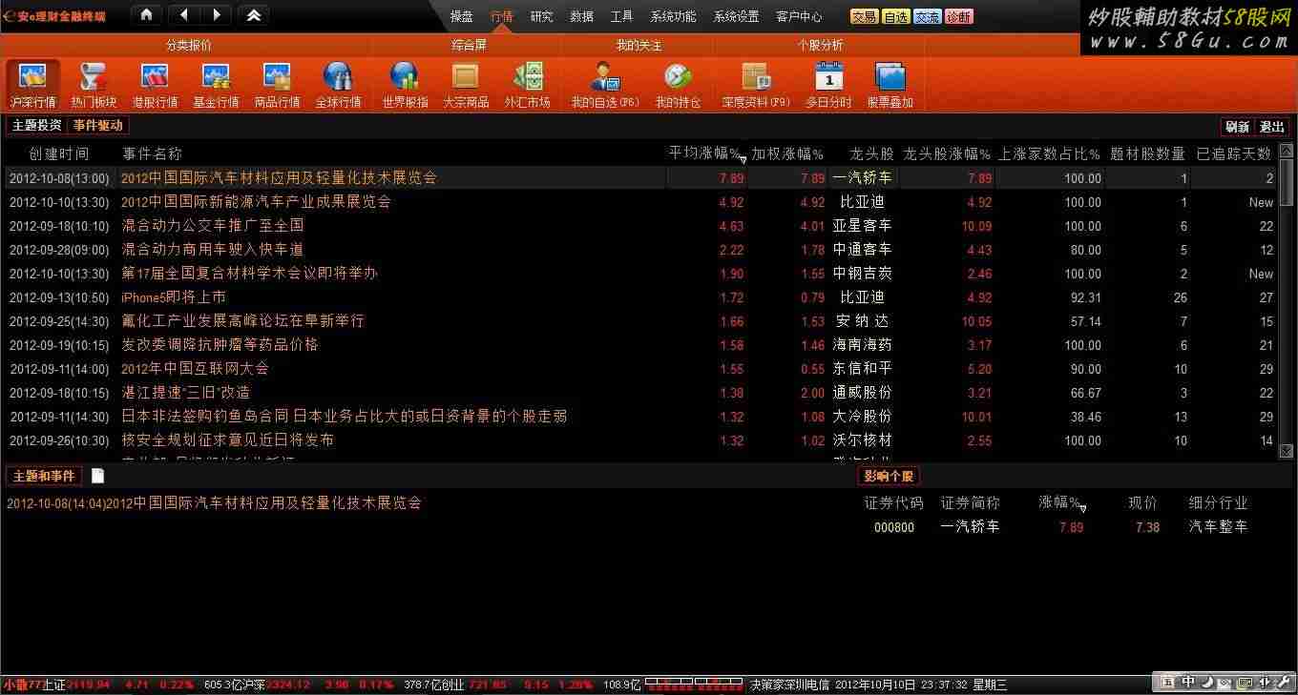This screenshot has height=695, width=1298.
Task: Select event 2012年中国互联网大会
Action: [x=195, y=368]
